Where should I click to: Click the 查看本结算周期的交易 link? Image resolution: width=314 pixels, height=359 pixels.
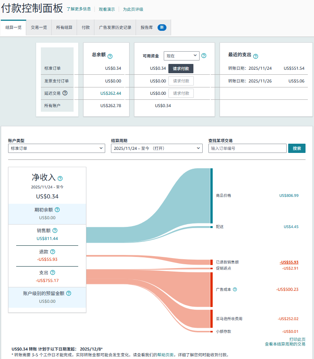pyautogui.click(x=285, y=344)
